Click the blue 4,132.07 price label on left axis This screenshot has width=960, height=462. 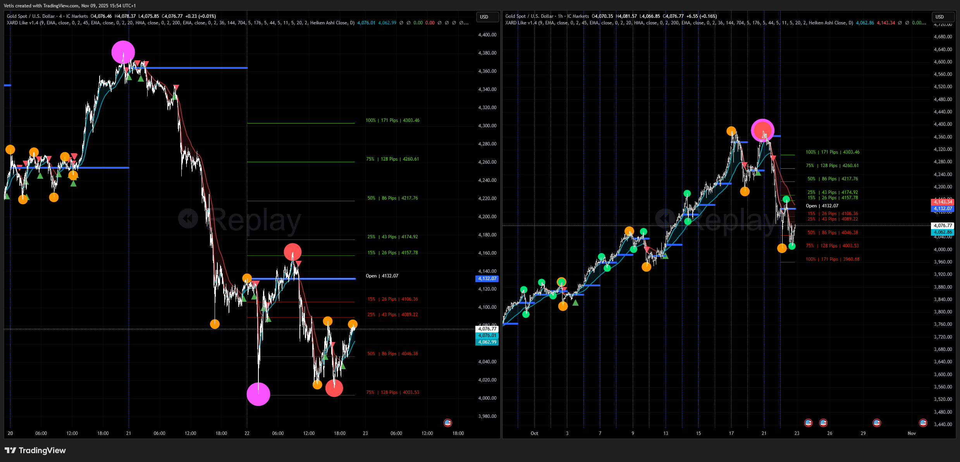(487, 279)
